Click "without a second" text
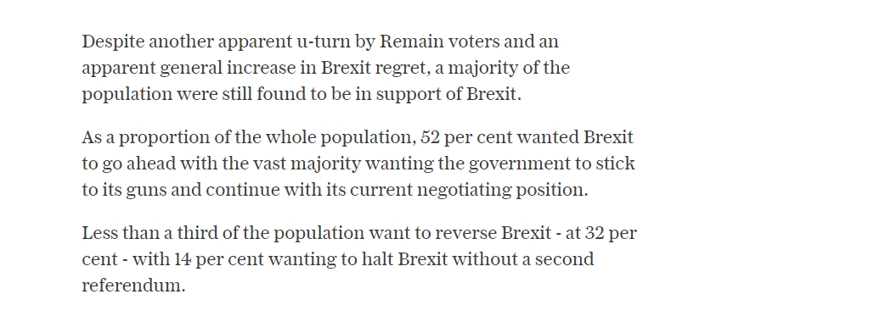The width and height of the screenshot is (885, 322). [x=522, y=259]
